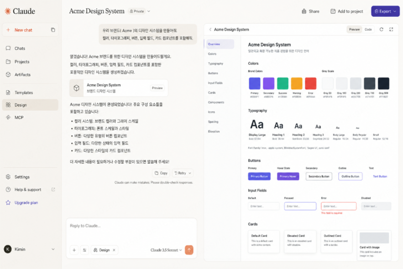Click the Success green color swatch
The width and height of the screenshot is (403, 269).
click(283, 83)
